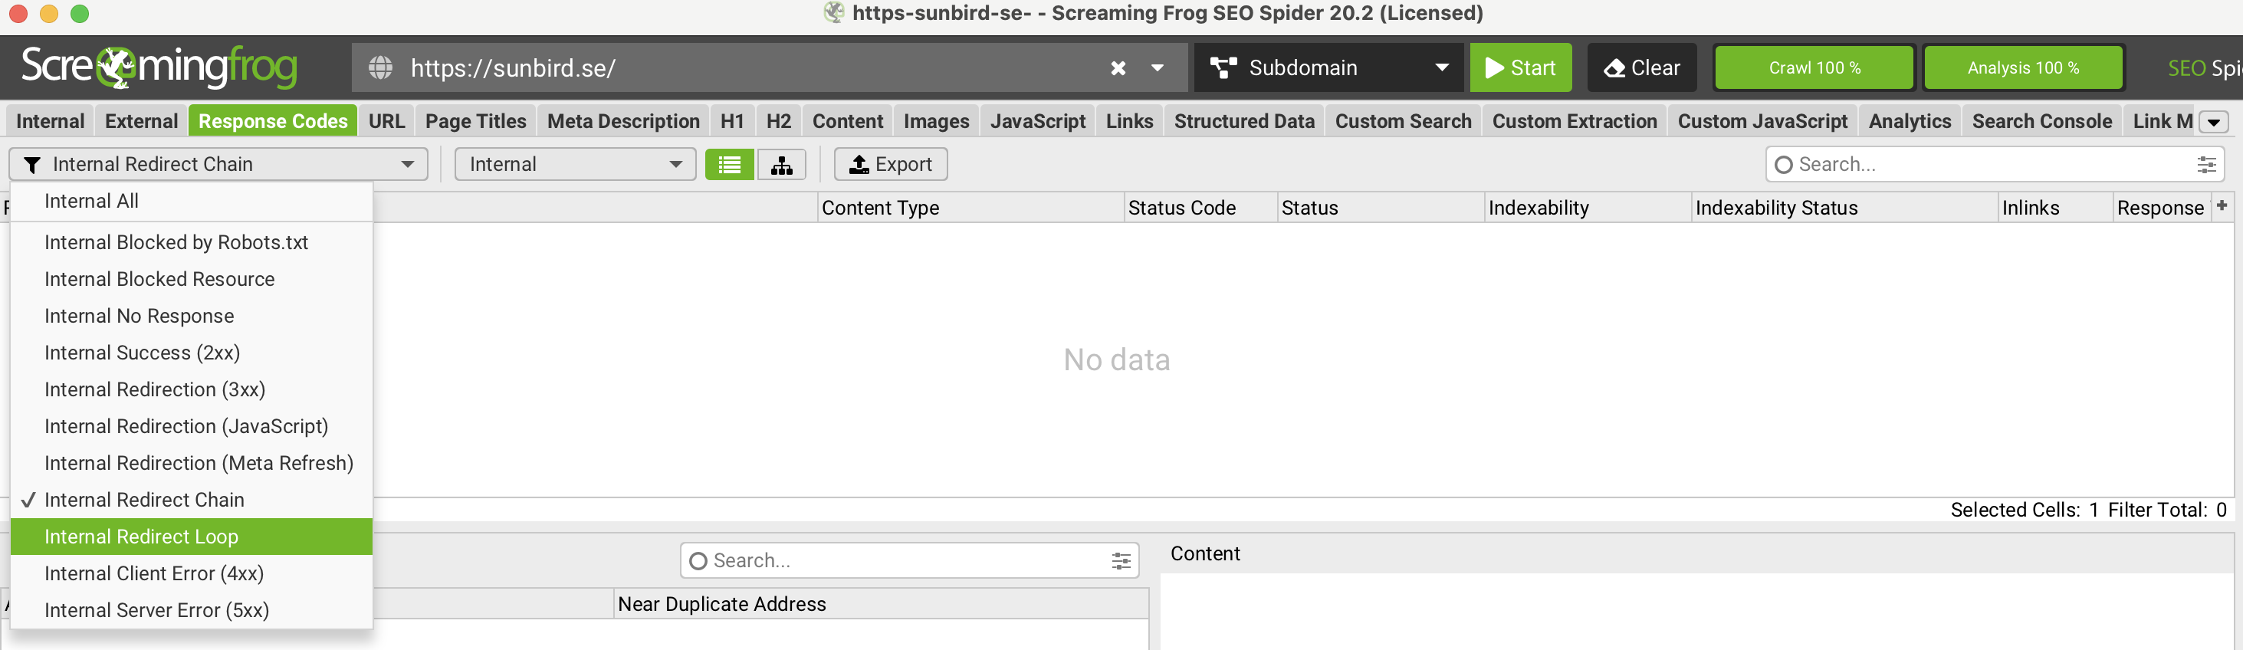Screen dimensions: 2243x650
Task: Open the Page Titles tab
Action: tap(475, 121)
